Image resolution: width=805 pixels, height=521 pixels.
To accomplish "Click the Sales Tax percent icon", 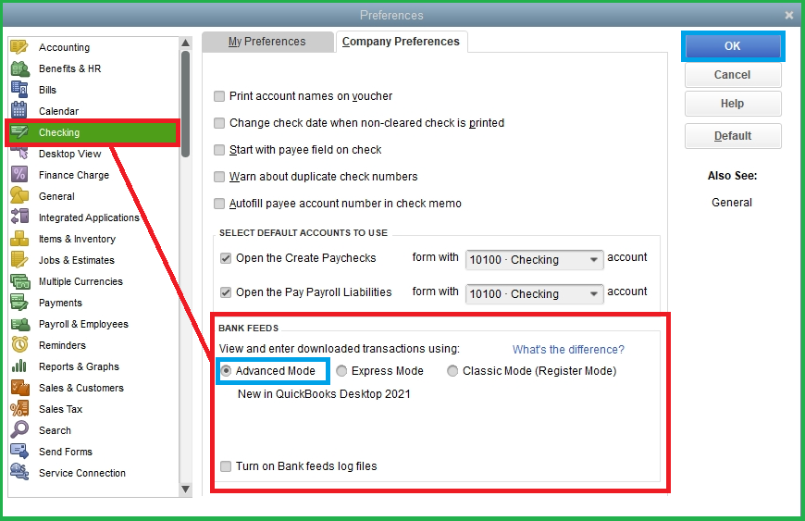I will click(x=19, y=409).
